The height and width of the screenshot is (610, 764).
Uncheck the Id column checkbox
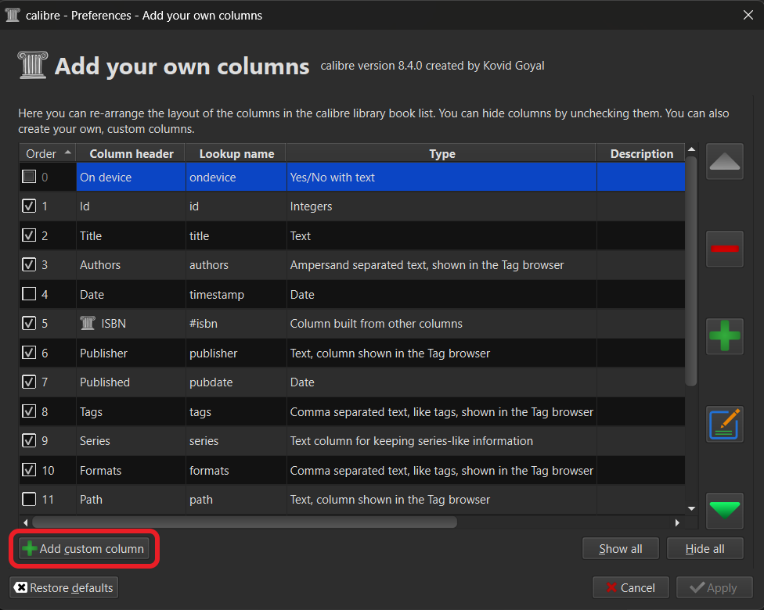(29, 206)
